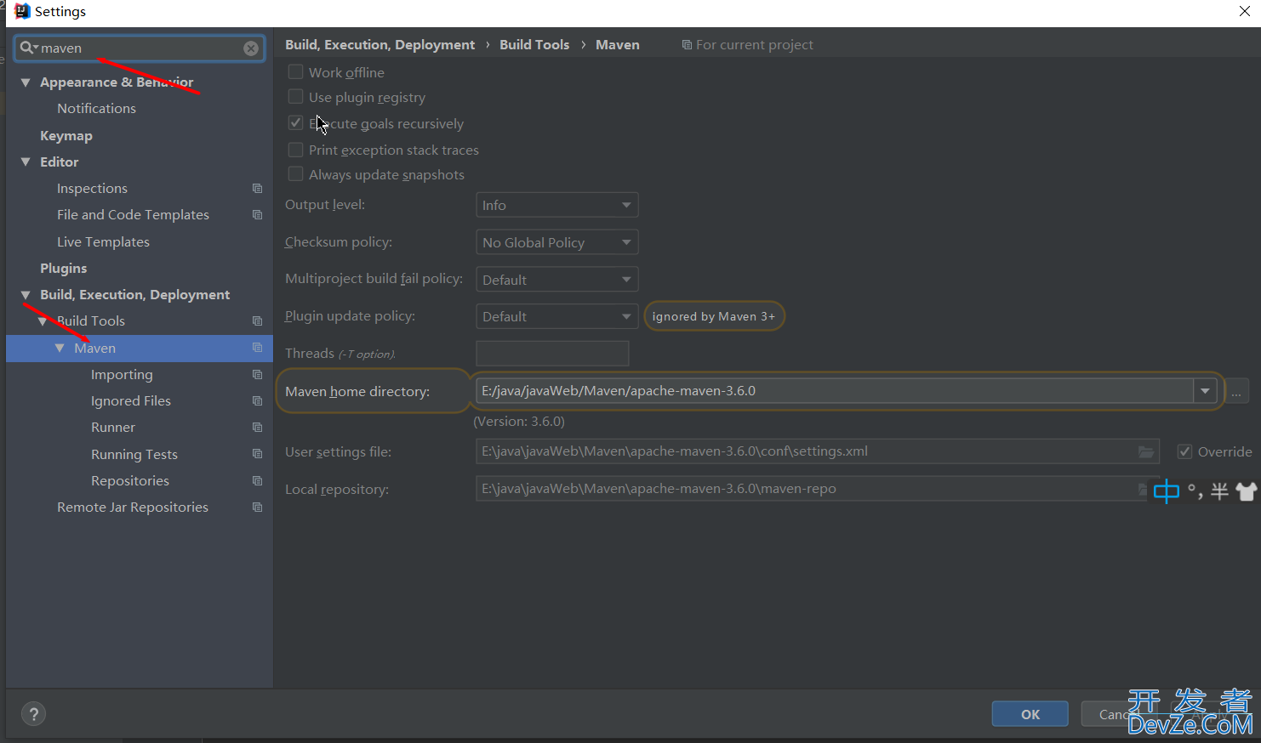This screenshot has width=1261, height=743.
Task: Click the project-level icon beside Runner
Action: (x=257, y=428)
